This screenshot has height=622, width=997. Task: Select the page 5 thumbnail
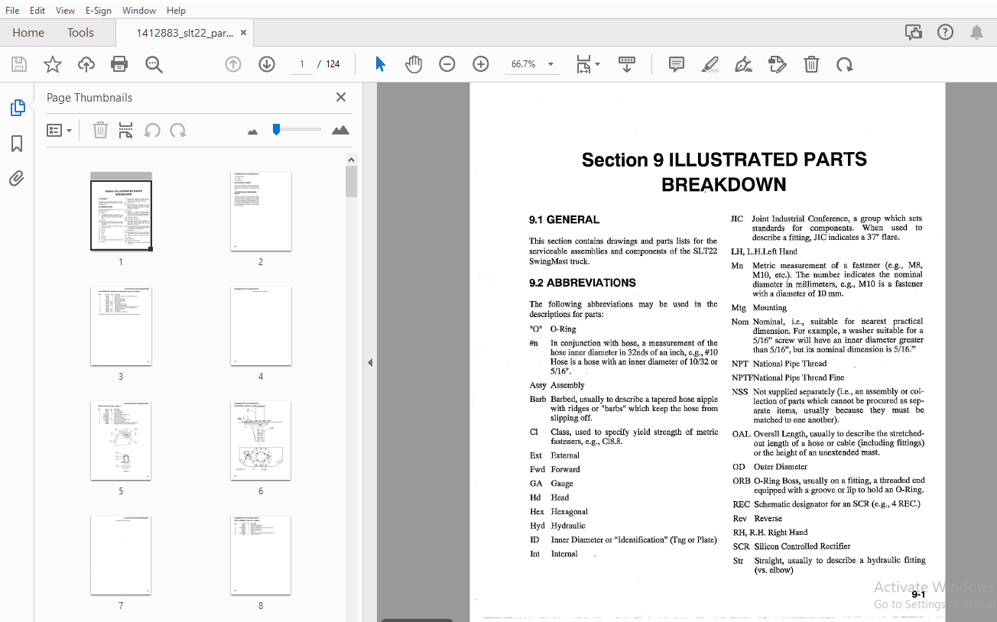coord(121,440)
